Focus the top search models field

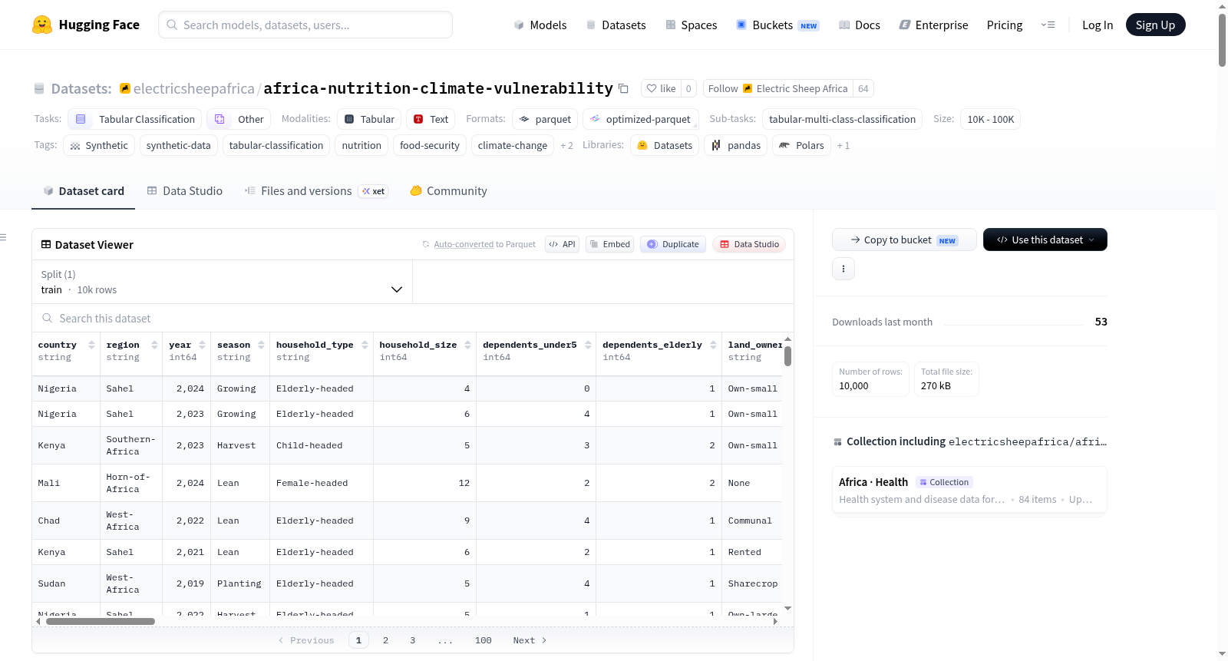[305, 25]
